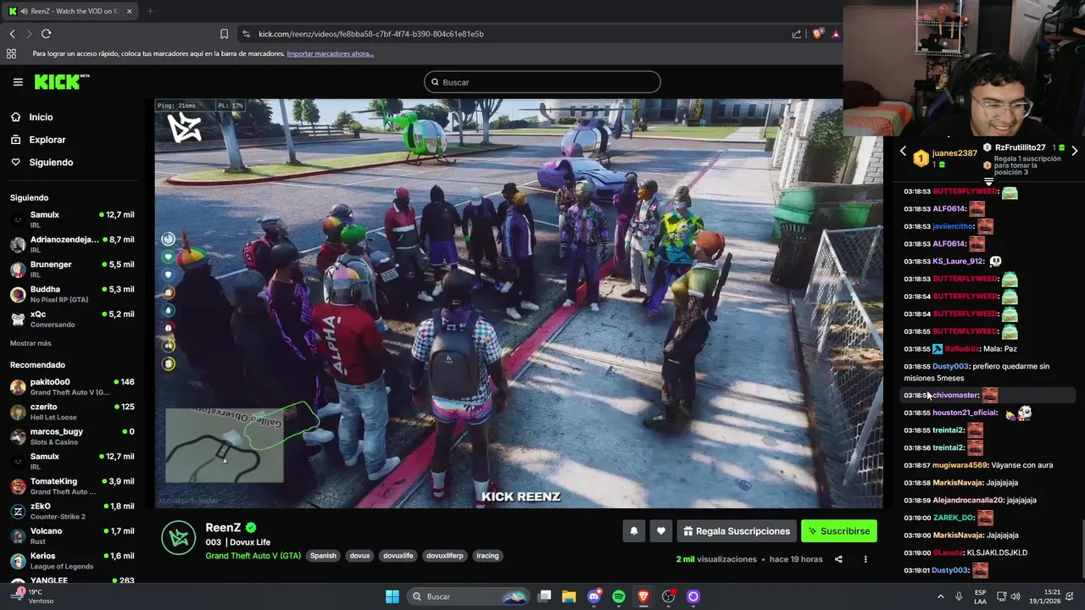Click Regala Suscripciones button
This screenshot has width=1085, height=610.
737,531
